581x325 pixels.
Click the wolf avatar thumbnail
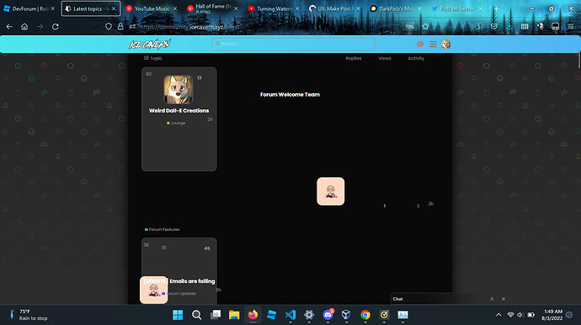[x=179, y=90]
